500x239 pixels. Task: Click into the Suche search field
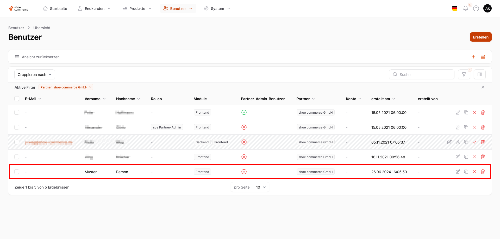click(424, 74)
